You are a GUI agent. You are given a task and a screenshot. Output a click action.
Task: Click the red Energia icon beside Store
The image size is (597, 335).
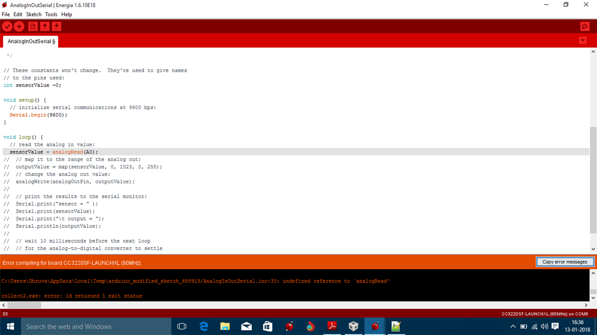(289, 327)
